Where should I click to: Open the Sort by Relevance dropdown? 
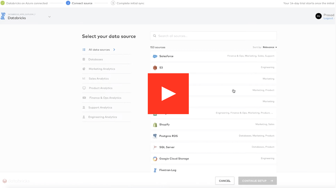coord(270,47)
